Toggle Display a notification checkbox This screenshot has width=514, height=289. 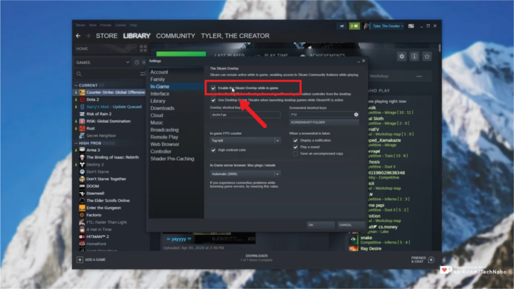click(x=295, y=140)
